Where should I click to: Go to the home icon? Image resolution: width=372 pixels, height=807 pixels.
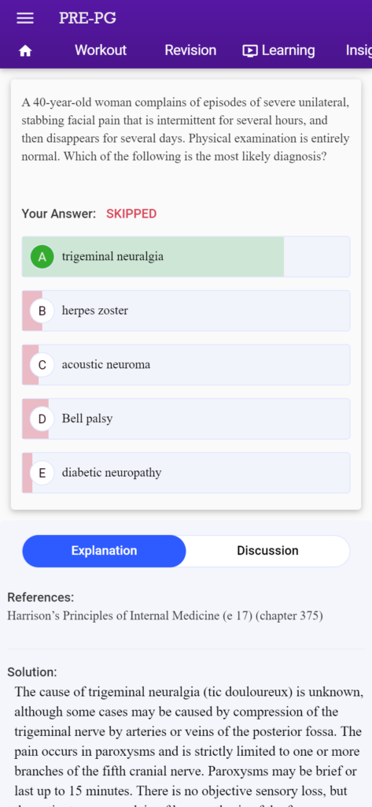point(25,50)
